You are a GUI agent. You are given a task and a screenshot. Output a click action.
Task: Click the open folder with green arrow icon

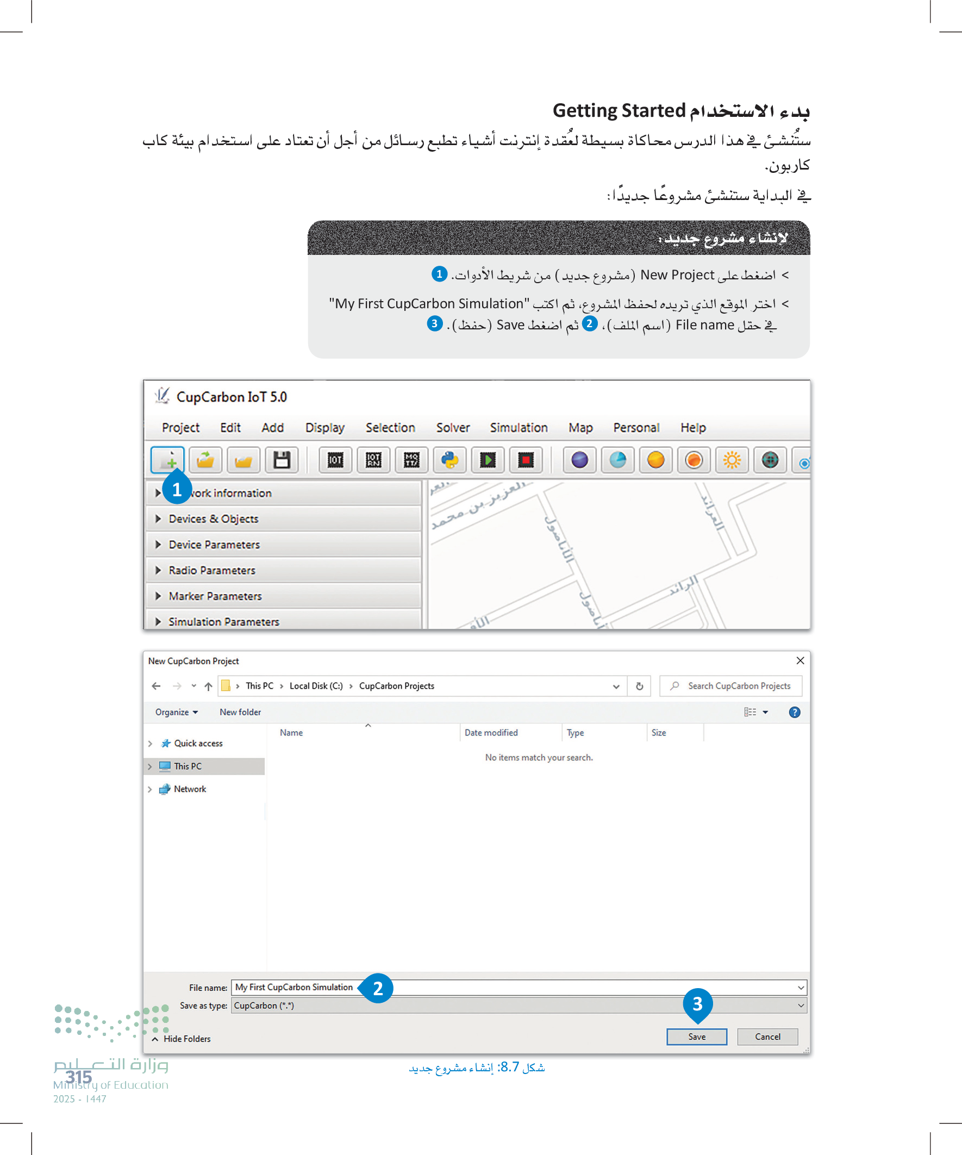[205, 460]
